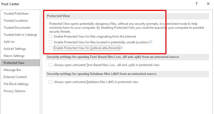
Task: Select Trusted Documents in the sidebar
Action: click(17, 28)
